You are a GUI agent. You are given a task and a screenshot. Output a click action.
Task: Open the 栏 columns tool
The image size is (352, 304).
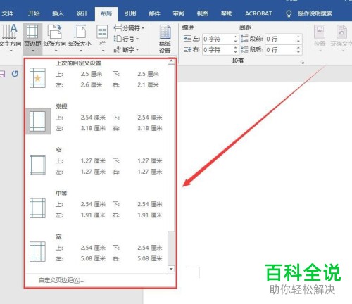[x=102, y=37]
